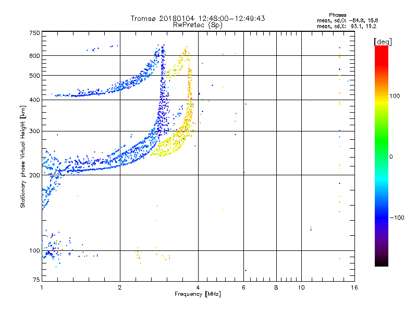
Task: Click the 'mean, sd,X: 93.1, 19.2' line
Action: (347, 27)
